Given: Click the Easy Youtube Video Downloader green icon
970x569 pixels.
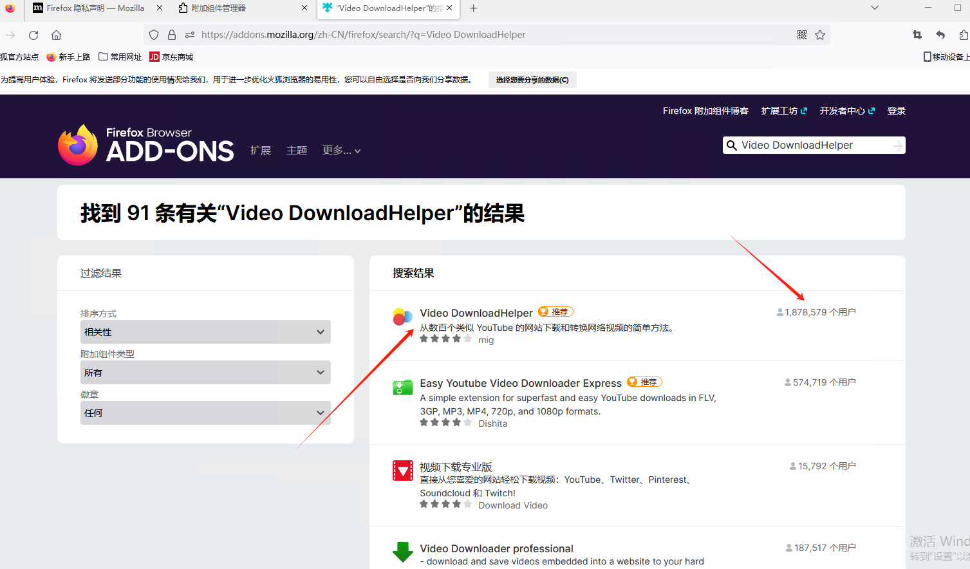Looking at the screenshot, I should point(403,387).
